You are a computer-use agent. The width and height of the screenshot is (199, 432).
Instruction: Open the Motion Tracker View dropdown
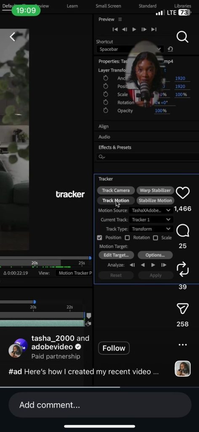point(74,273)
